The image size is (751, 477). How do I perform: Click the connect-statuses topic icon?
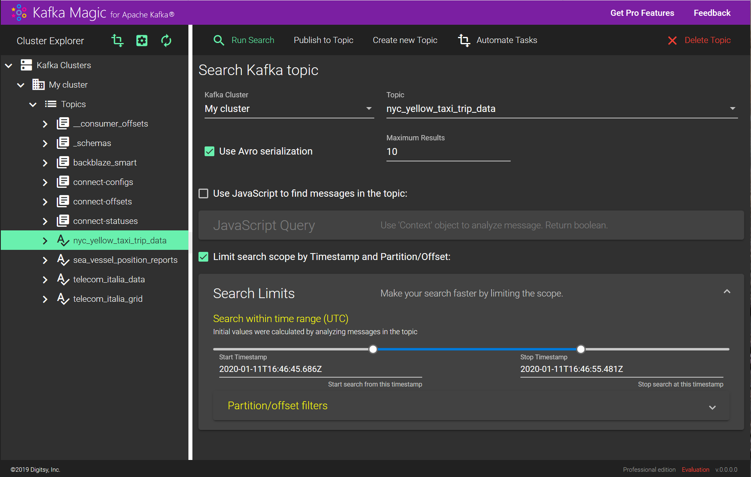tap(63, 221)
